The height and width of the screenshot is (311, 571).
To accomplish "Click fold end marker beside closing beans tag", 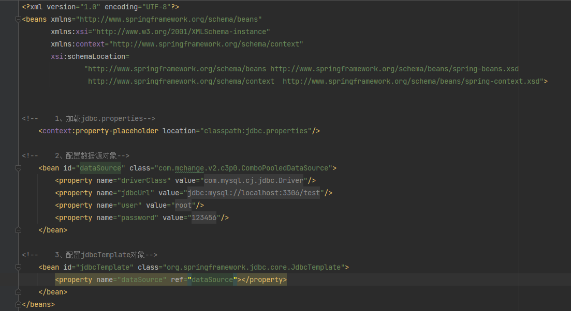I will click(x=18, y=304).
